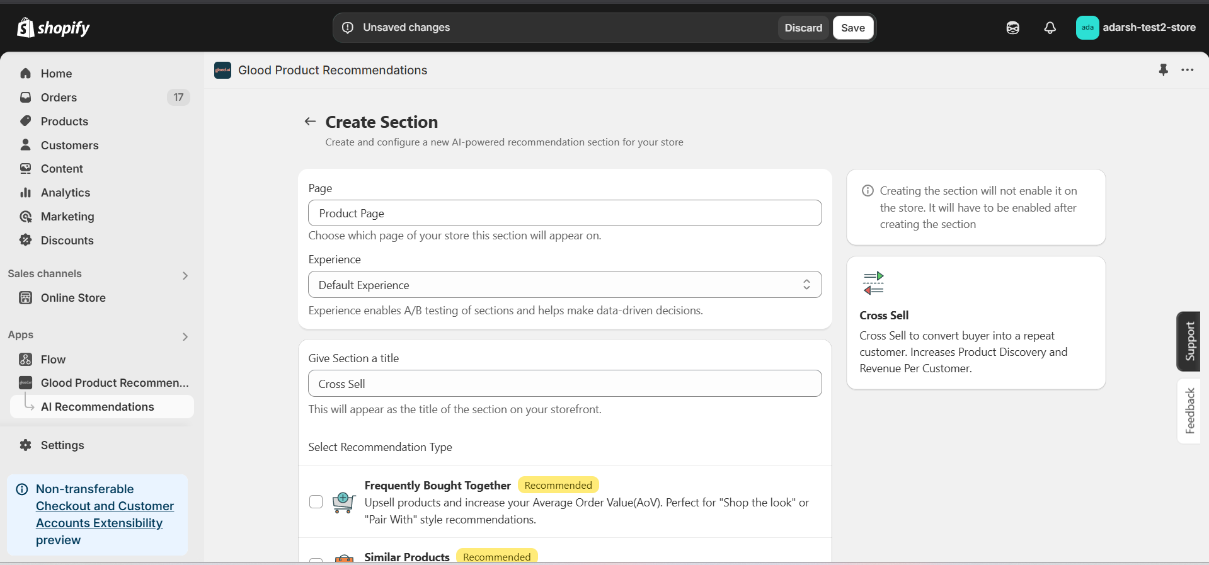Discard the unsaved changes

pos(803,28)
